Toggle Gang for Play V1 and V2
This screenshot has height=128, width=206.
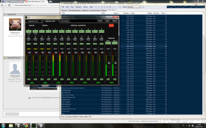tap(58, 83)
